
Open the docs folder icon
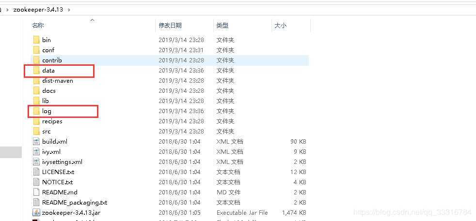click(x=36, y=90)
